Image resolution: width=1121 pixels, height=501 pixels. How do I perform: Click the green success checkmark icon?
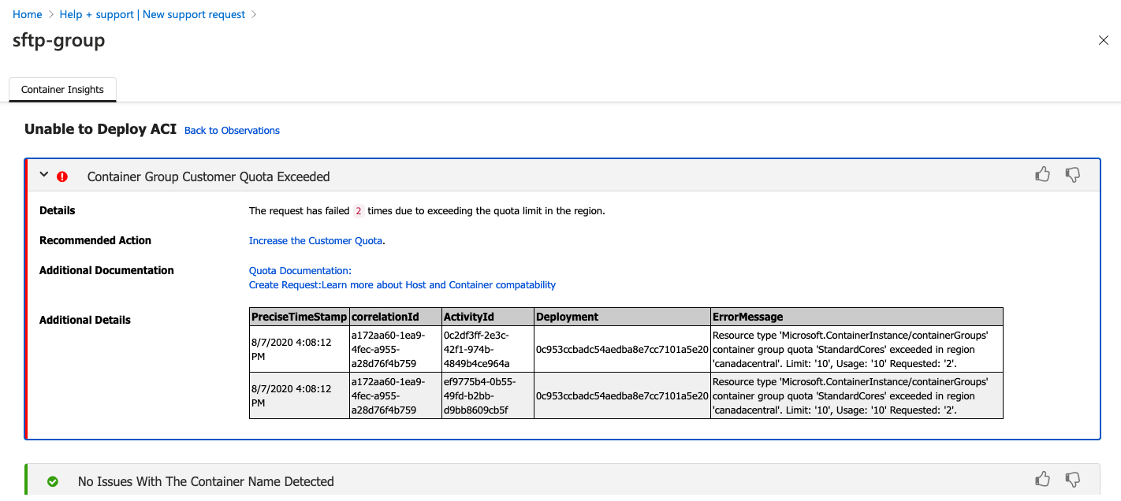tap(53, 480)
